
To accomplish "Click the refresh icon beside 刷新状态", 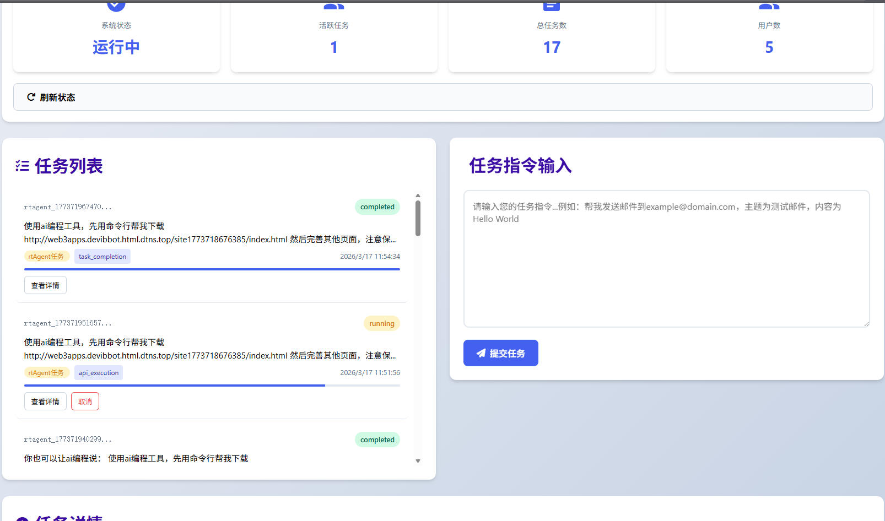I will tap(31, 96).
